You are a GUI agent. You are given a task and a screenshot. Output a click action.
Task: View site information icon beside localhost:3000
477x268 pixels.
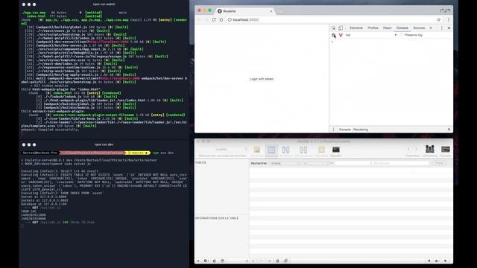coord(230,19)
